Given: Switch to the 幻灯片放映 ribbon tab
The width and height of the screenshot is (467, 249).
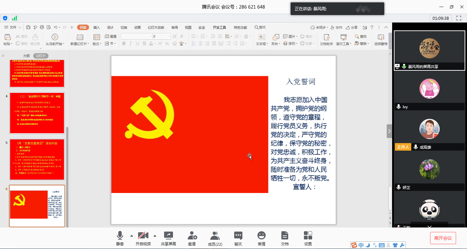Looking at the screenshot, I should [x=156, y=27].
